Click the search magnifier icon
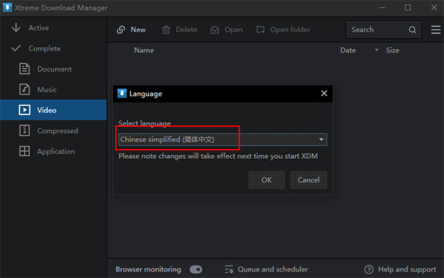Screen dimensions: 444x278 (413, 30)
